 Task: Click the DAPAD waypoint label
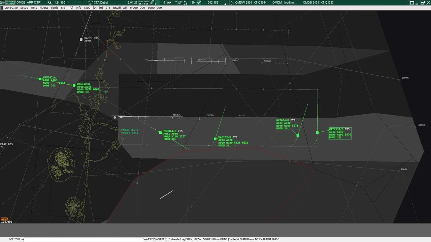coord(236,61)
